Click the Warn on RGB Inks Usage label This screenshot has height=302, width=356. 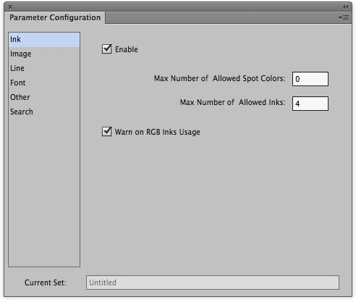click(x=157, y=132)
